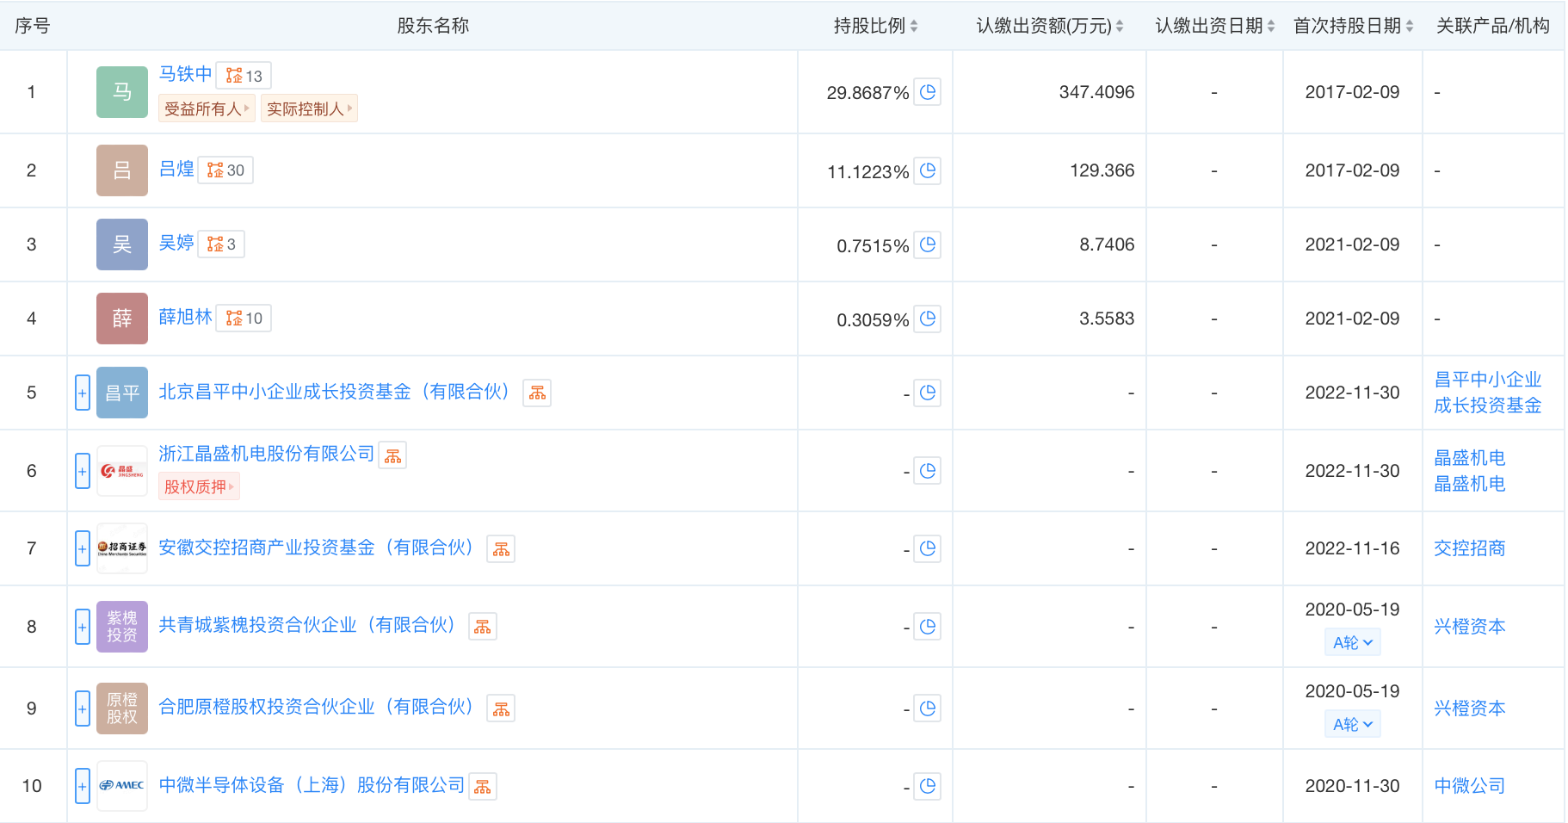Click the 实际控制人 tag
Screen dimensions: 1568x823
click(x=309, y=108)
